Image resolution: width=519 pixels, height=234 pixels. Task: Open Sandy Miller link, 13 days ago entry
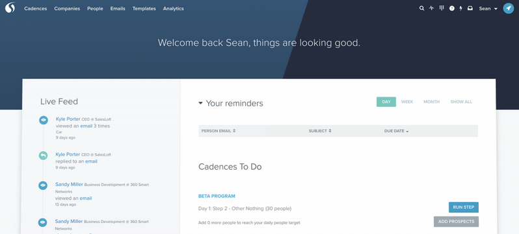69,184
